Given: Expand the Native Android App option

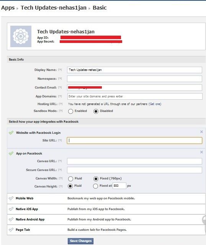Looking at the screenshot, I should [x=106, y=219].
